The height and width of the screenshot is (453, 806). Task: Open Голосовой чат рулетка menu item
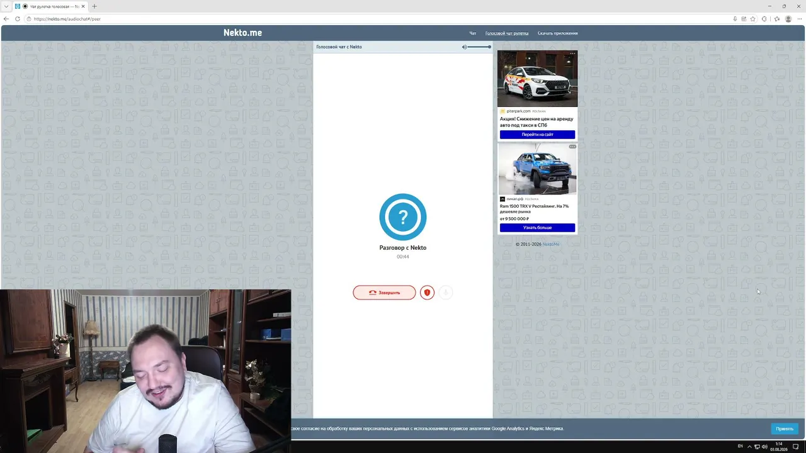(507, 33)
